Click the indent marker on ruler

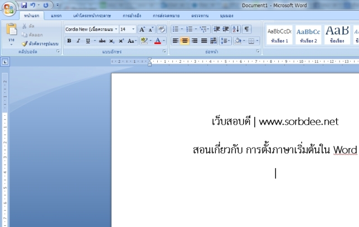click(x=149, y=62)
